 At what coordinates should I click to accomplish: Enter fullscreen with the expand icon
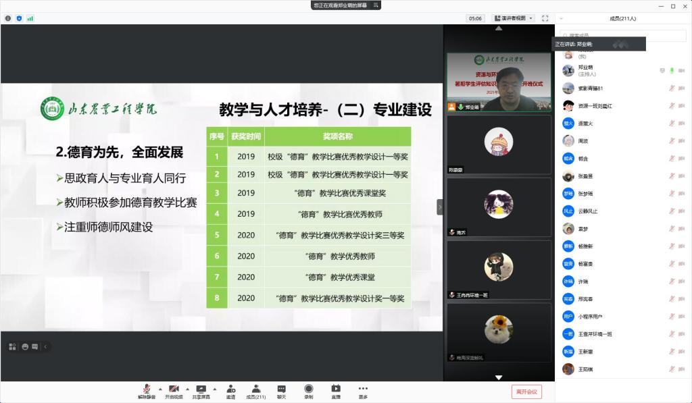click(545, 18)
